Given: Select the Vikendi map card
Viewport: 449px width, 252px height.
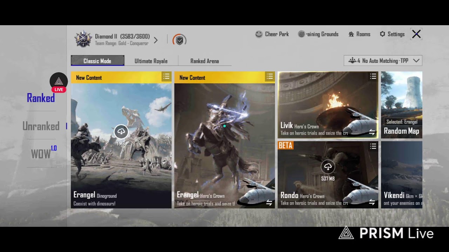Looking at the screenshot, I should pos(402,175).
